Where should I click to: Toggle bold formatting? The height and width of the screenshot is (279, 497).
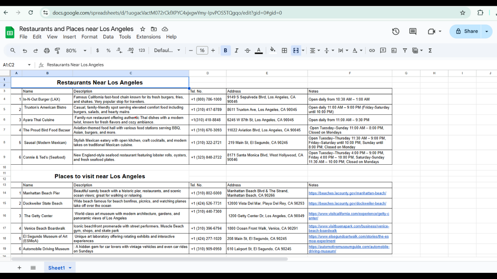tap(225, 50)
